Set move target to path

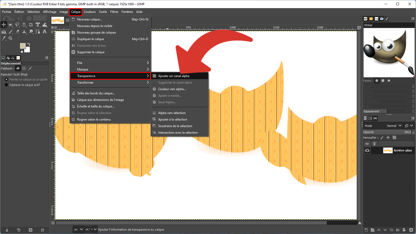(x=30, y=68)
